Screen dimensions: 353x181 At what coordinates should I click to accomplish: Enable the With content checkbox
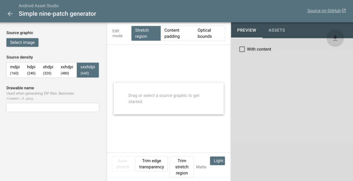click(242, 49)
